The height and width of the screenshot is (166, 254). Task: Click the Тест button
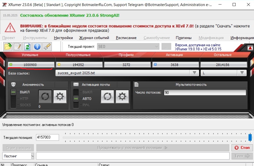(242, 156)
